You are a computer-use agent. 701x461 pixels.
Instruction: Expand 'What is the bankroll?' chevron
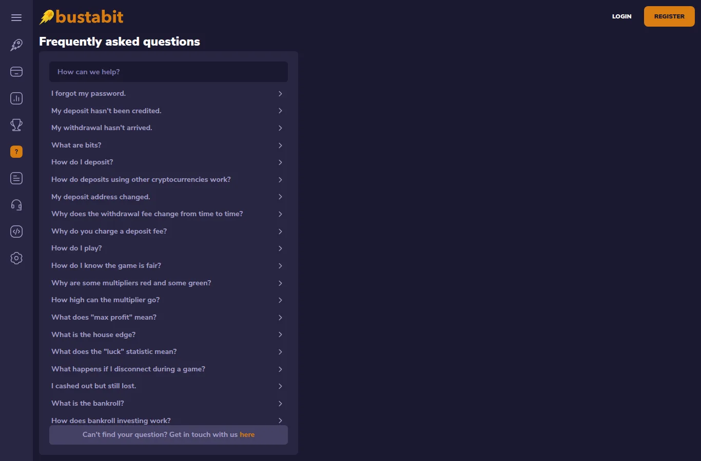point(280,404)
